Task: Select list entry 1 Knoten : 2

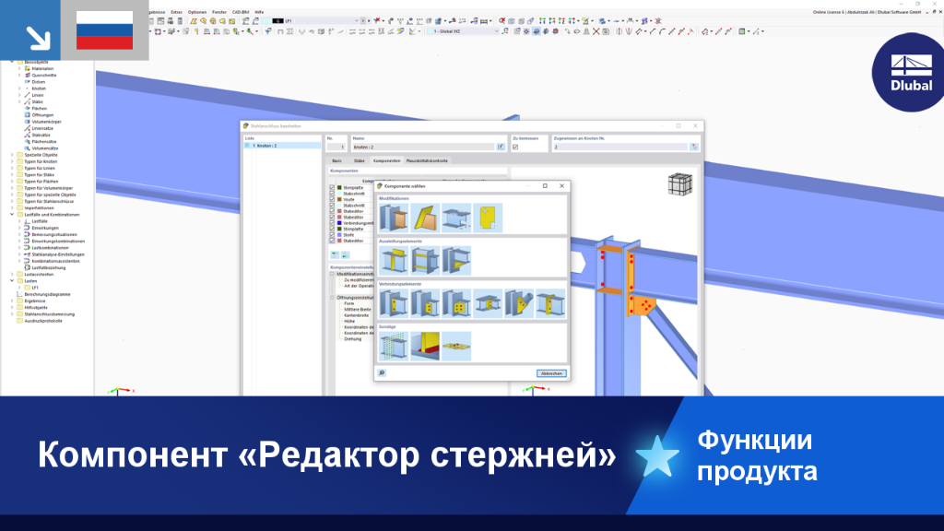Action: pyautogui.click(x=282, y=146)
